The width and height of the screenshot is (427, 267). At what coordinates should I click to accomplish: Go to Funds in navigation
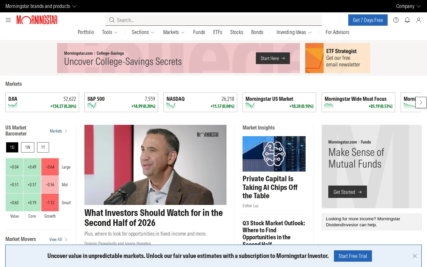point(199,32)
